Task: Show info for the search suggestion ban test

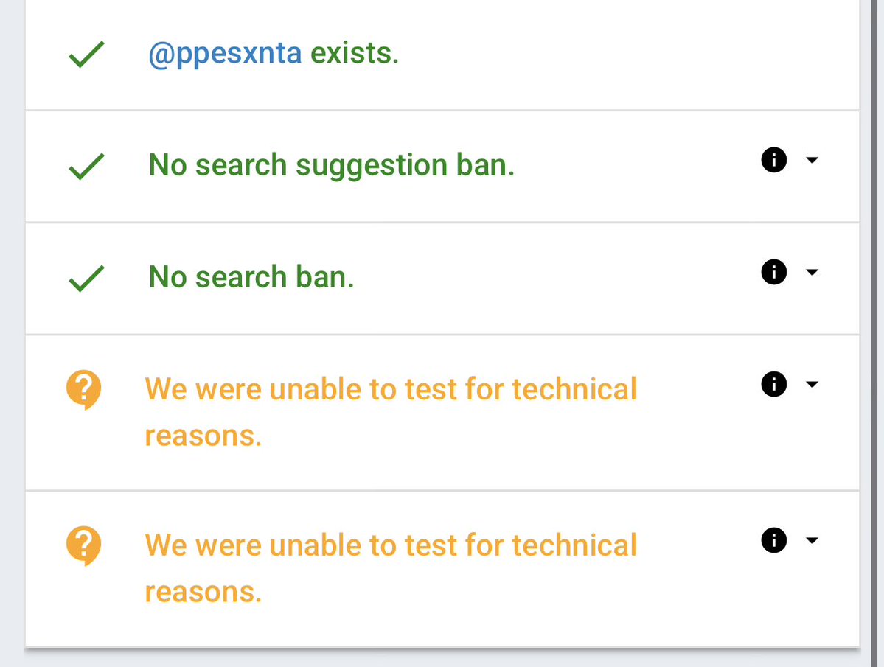Action: (x=773, y=160)
